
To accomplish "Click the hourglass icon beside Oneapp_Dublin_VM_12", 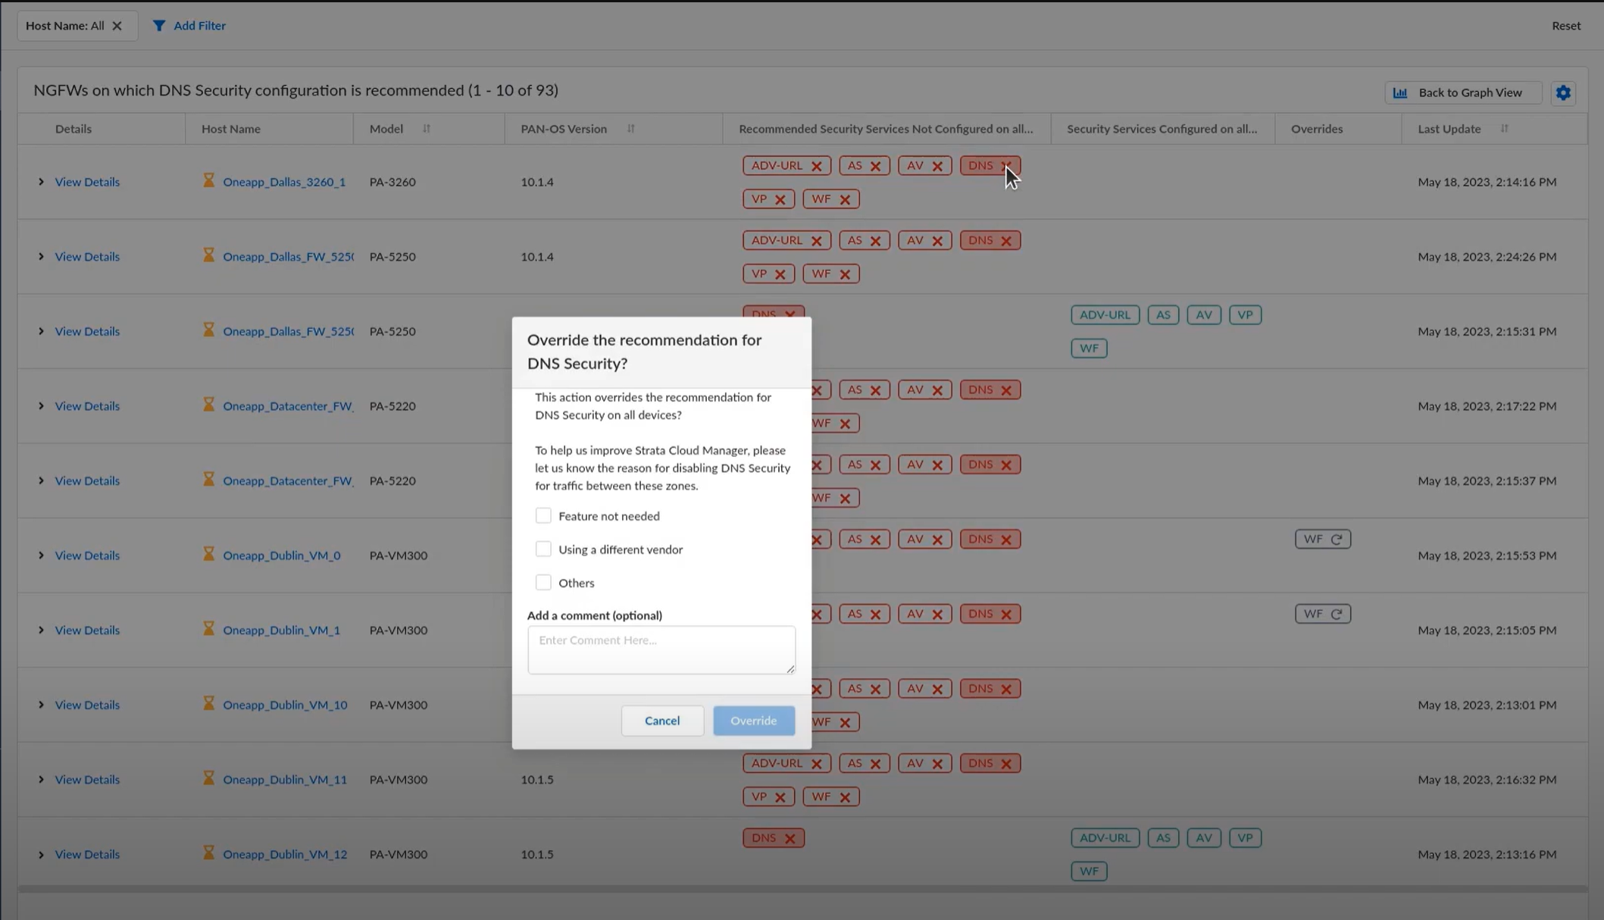I will 208,853.
